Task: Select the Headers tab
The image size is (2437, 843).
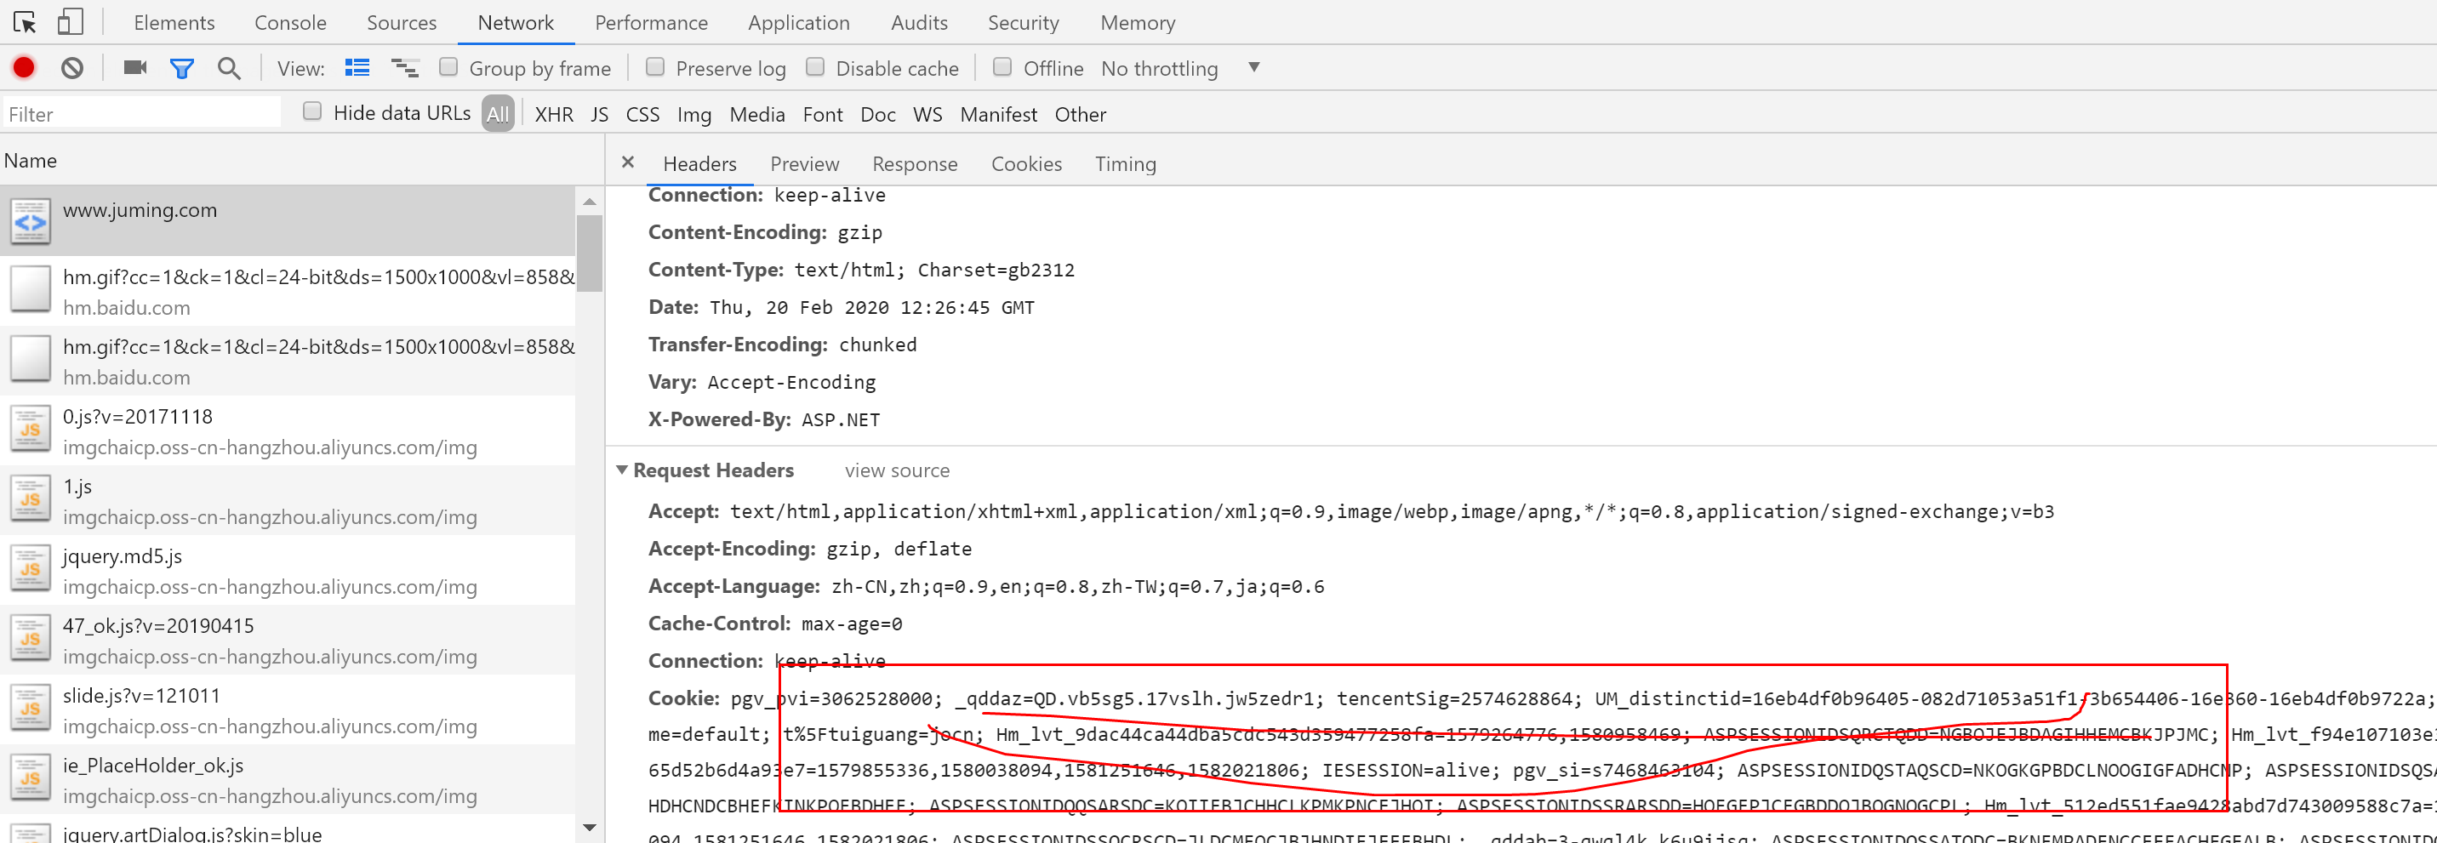Action: coord(699,163)
